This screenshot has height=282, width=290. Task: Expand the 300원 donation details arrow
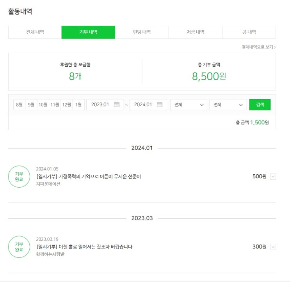(273, 247)
